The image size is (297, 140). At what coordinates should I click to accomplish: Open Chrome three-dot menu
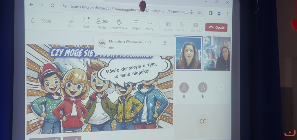point(227,14)
